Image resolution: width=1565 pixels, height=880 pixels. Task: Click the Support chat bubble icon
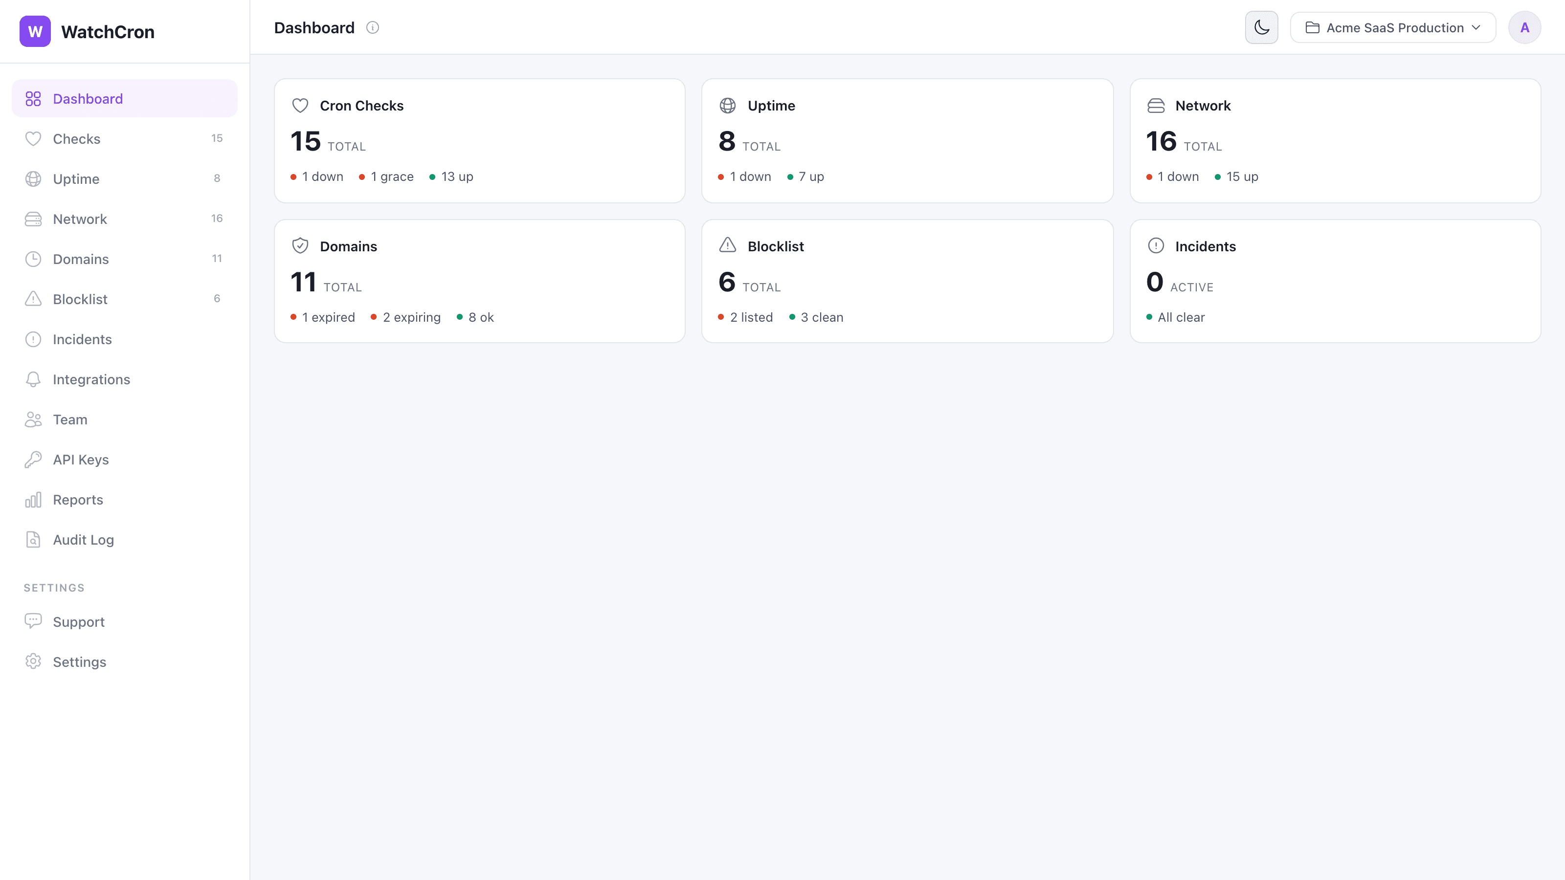click(x=33, y=621)
